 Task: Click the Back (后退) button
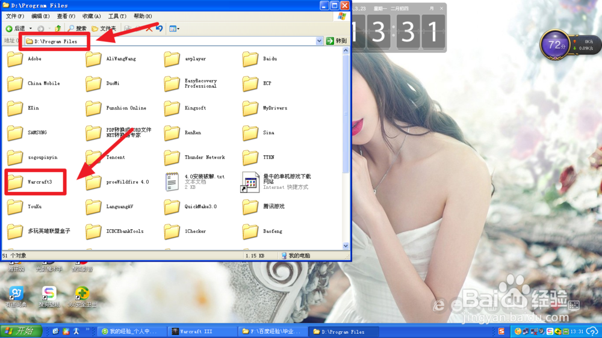[16, 28]
